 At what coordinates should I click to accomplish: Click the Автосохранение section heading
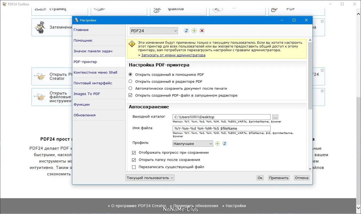coord(149,107)
